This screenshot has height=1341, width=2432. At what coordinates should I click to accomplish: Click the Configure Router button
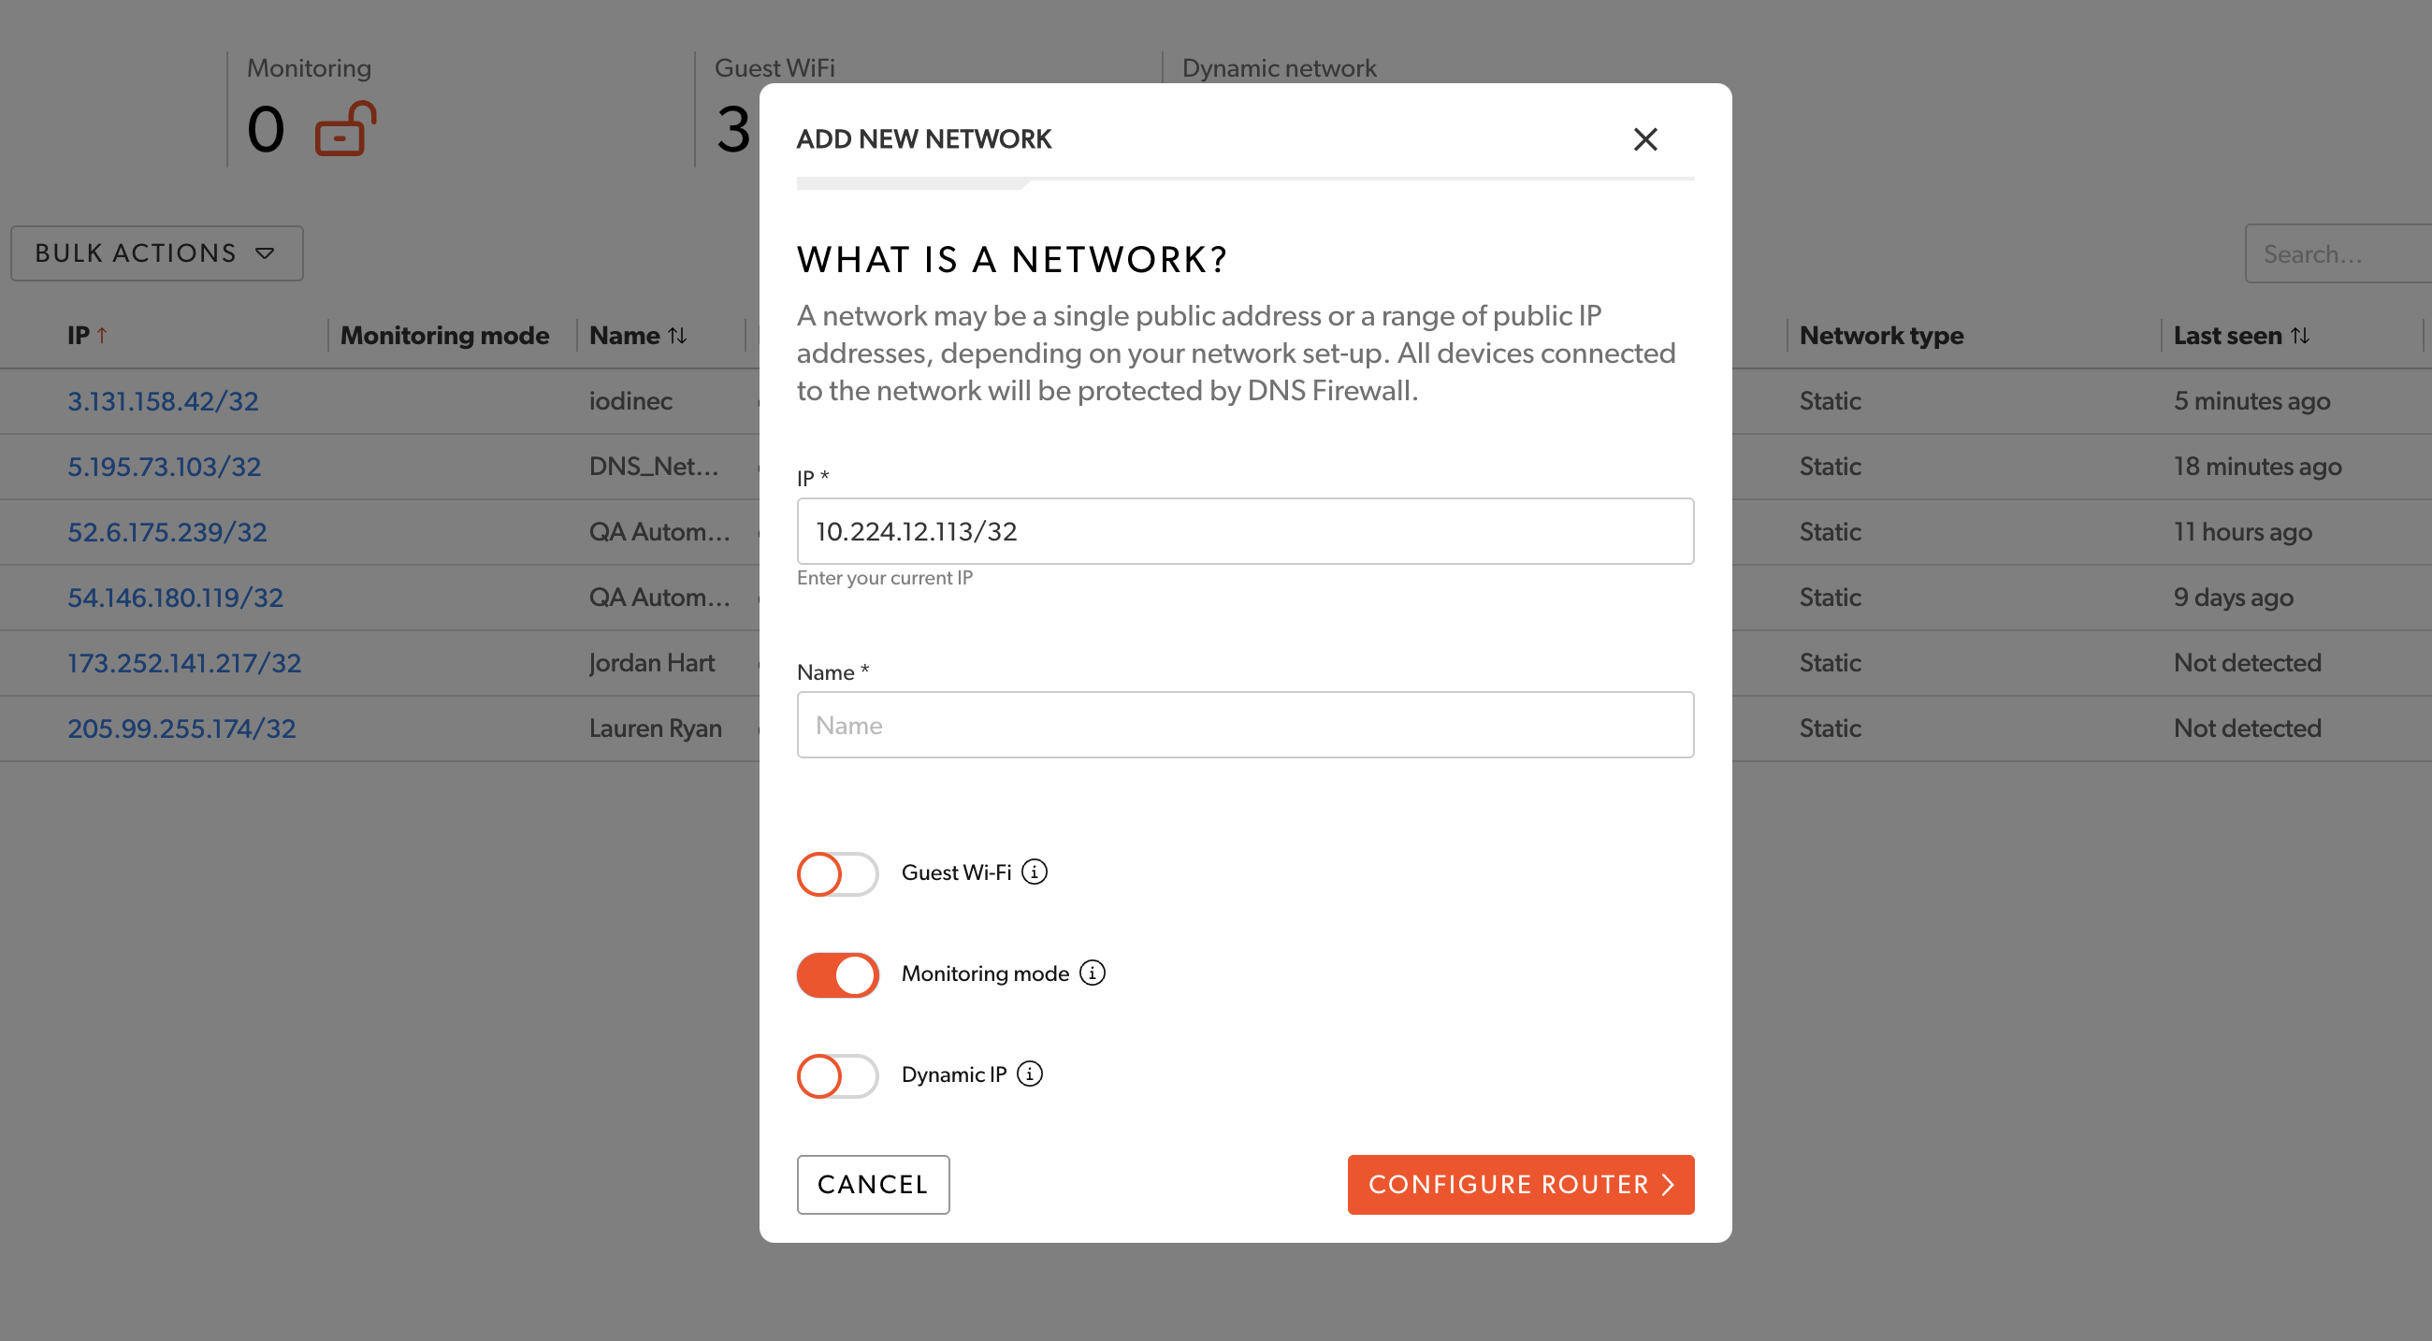[x=1520, y=1184]
